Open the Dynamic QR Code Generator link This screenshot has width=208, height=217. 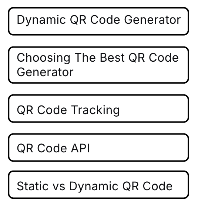pyautogui.click(x=98, y=21)
